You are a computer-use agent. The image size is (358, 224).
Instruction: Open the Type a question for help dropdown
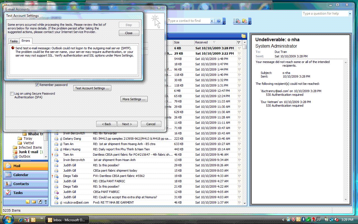(350, 13)
